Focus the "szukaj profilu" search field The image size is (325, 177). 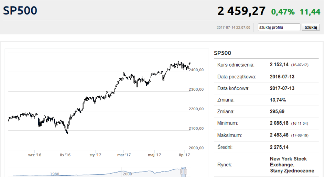pyautogui.click(x=279, y=27)
